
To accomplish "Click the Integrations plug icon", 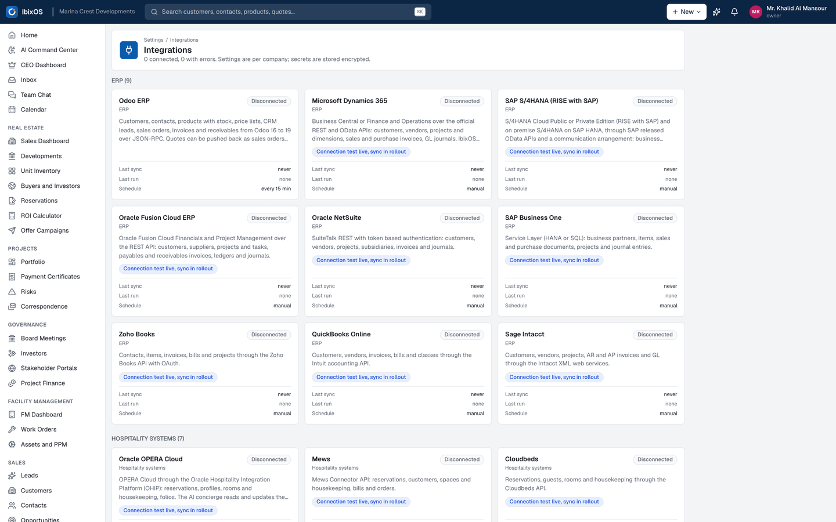I will click(129, 50).
